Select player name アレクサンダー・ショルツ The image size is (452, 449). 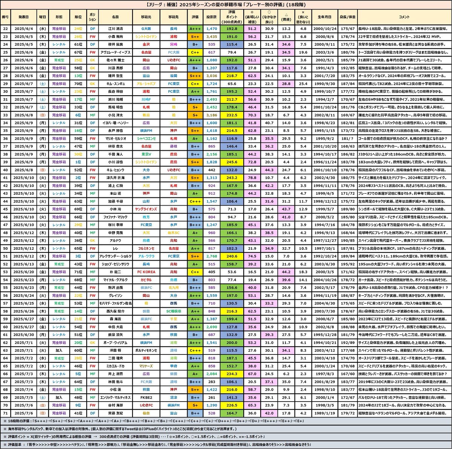point(115,256)
